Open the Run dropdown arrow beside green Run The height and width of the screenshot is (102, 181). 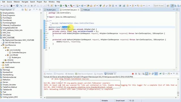click(63, 6)
